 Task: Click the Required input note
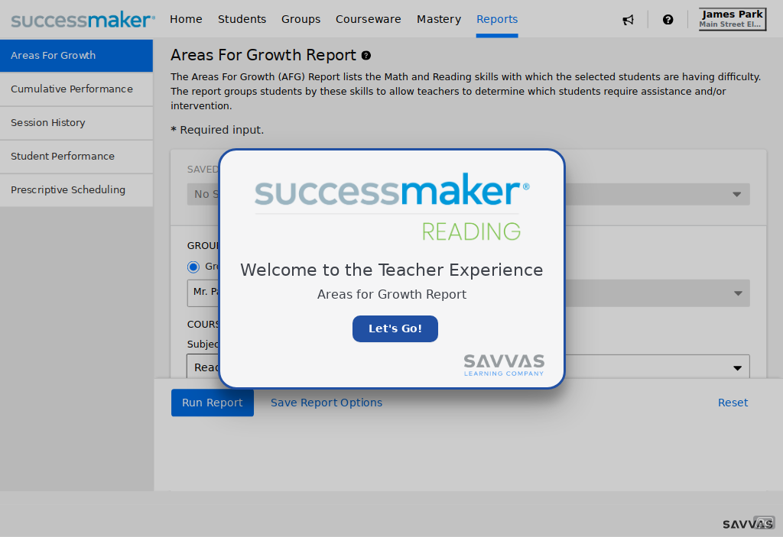[217, 130]
